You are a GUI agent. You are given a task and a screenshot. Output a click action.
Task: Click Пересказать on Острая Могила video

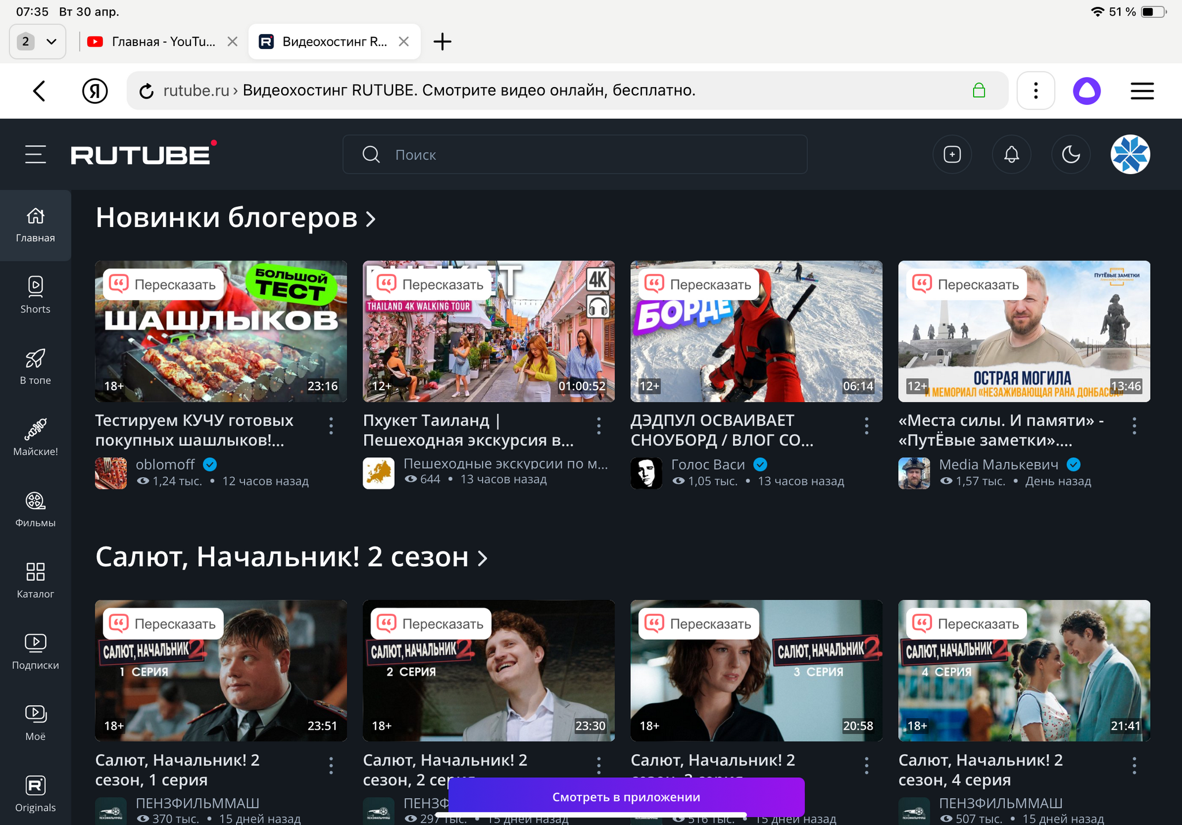967,284
